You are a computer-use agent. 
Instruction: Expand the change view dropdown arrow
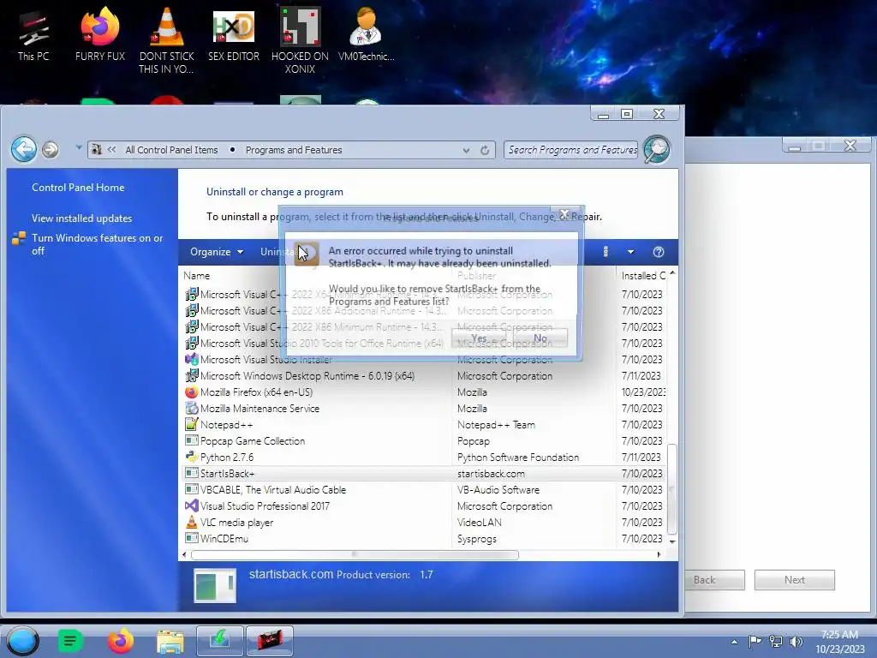(x=630, y=252)
